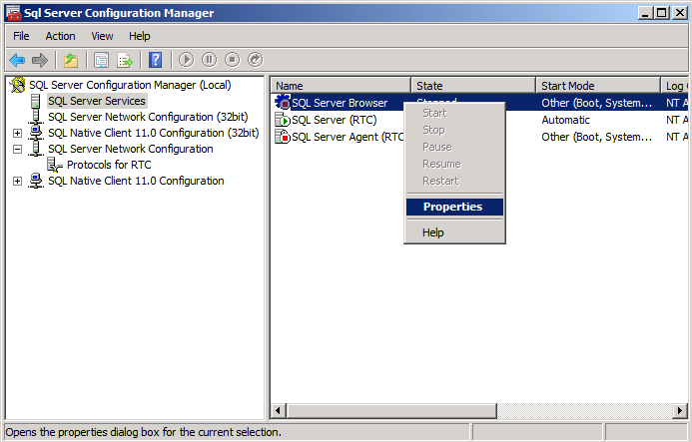Maximize the Configuration Manager window

coord(662,13)
